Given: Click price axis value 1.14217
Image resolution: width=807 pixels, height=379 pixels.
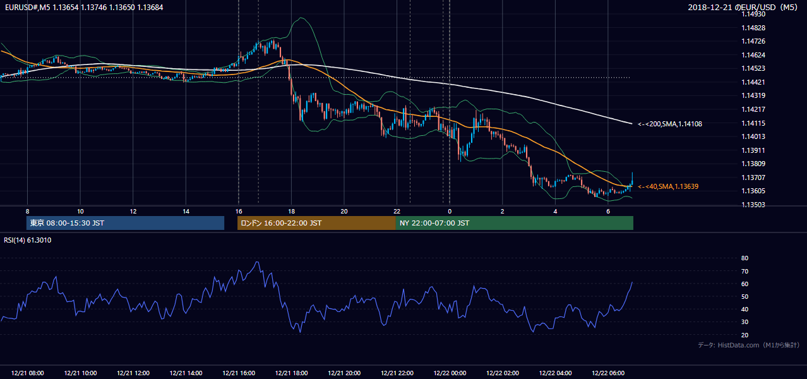Looking at the screenshot, I should point(754,109).
